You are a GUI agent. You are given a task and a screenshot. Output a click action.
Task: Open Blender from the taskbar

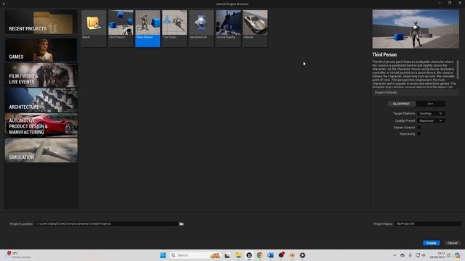click(292, 255)
